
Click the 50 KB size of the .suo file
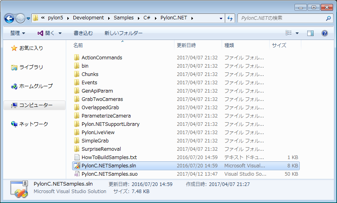pyautogui.click(x=291, y=174)
